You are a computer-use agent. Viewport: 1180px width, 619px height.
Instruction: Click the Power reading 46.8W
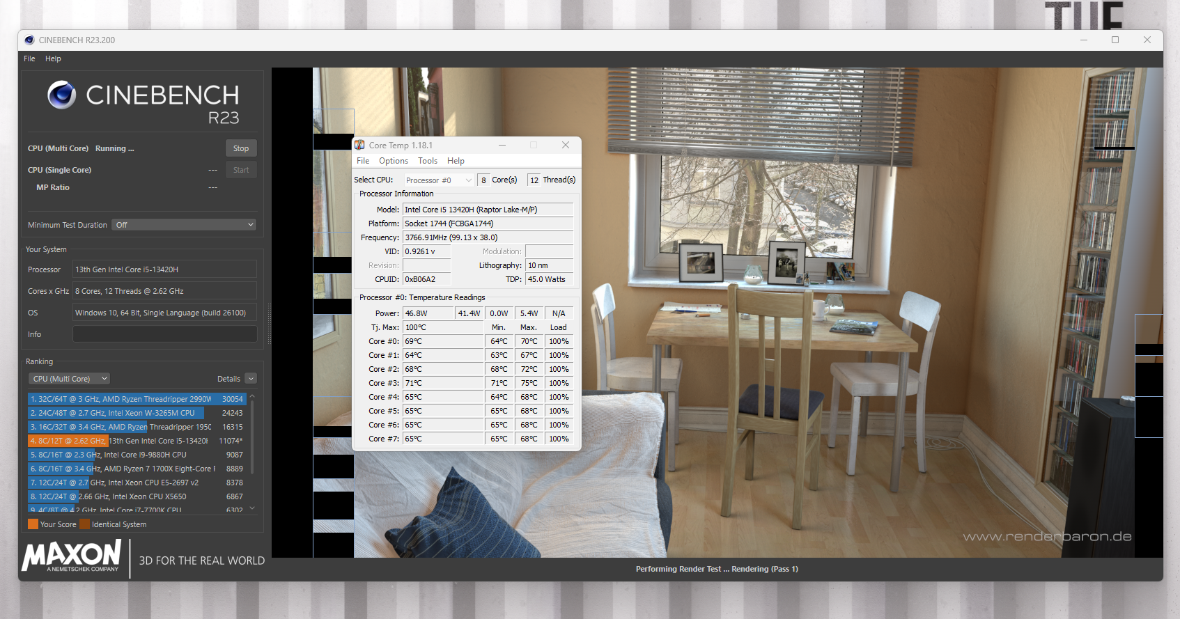click(428, 313)
